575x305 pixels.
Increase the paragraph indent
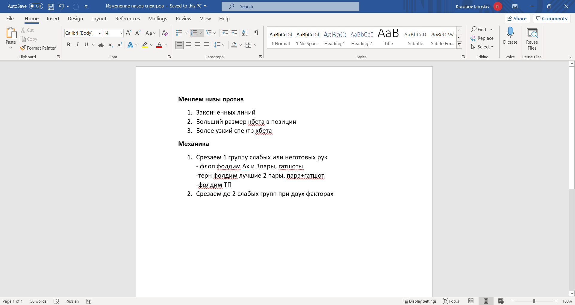pos(234,33)
